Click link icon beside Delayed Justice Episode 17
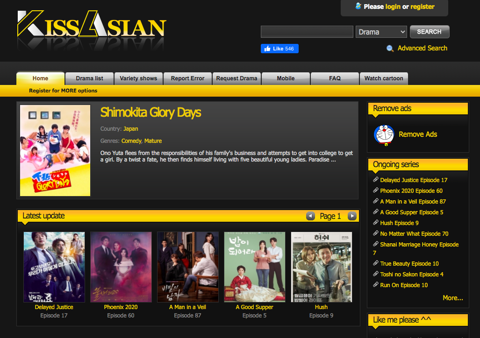Image resolution: width=480 pixels, height=338 pixels. pos(376,180)
